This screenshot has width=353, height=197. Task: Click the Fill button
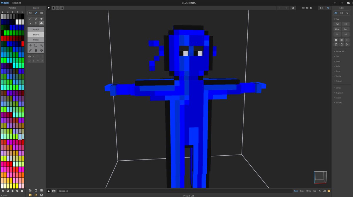[x=346, y=24]
